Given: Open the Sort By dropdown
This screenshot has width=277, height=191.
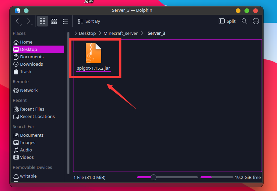Looking at the screenshot, I should pyautogui.click(x=89, y=21).
